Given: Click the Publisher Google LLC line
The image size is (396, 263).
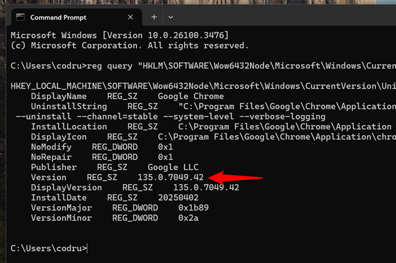Looking at the screenshot, I should click(115, 167).
